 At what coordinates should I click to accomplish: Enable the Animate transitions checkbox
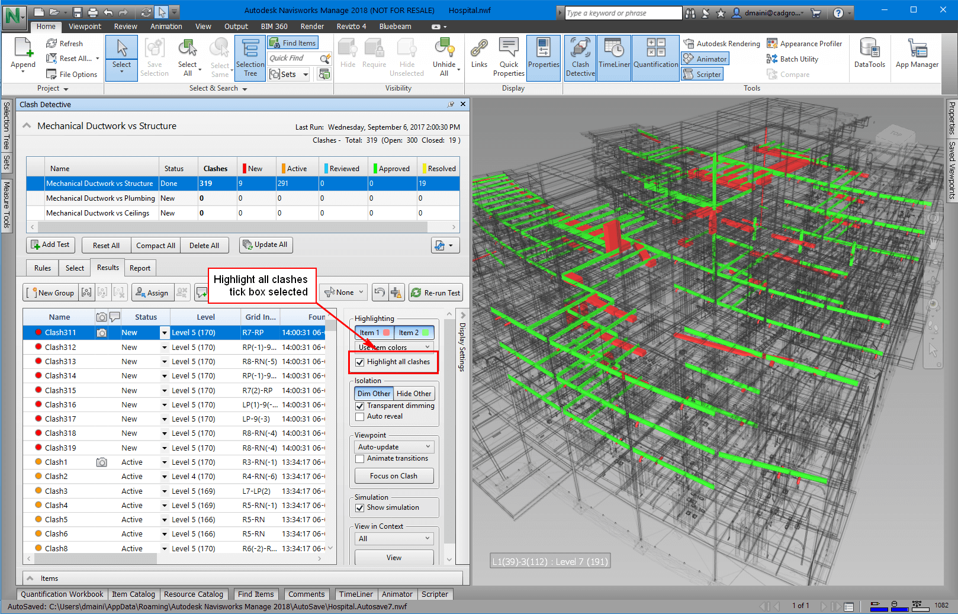coord(360,459)
